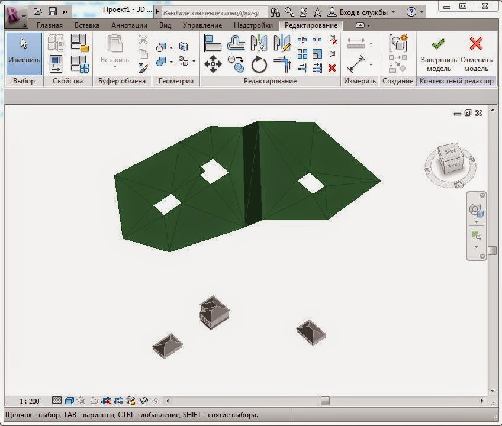Click Завершить модель green check
502x426 pixels.
438,54
